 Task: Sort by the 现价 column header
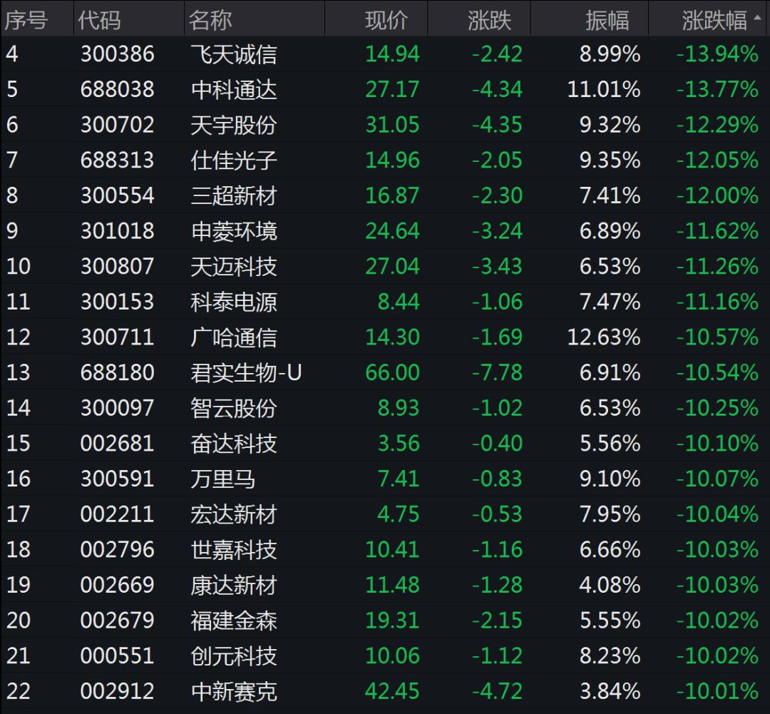coord(386,21)
